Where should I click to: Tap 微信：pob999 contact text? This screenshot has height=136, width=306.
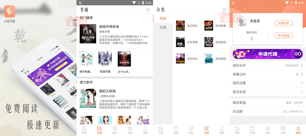294,103
